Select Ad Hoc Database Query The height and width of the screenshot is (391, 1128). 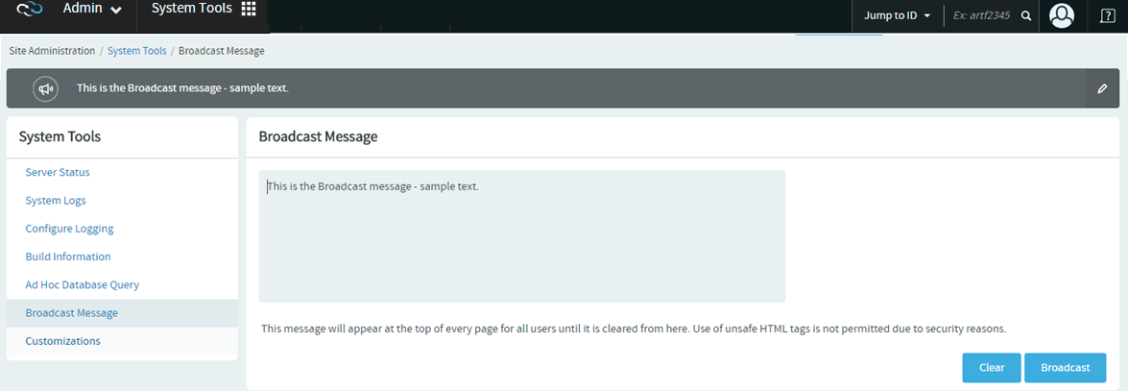pyautogui.click(x=82, y=284)
